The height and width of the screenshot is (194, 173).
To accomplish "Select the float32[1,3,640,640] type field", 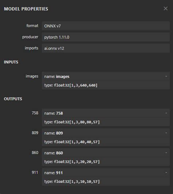I will 105,85.
